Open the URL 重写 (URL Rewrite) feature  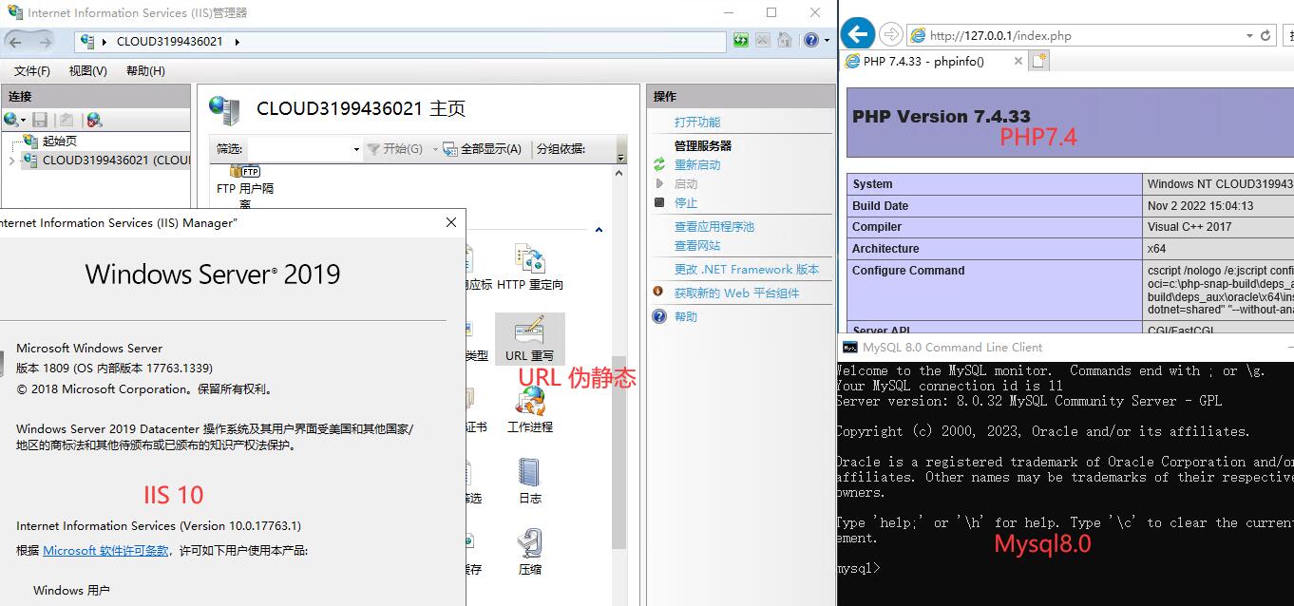pyautogui.click(x=529, y=338)
